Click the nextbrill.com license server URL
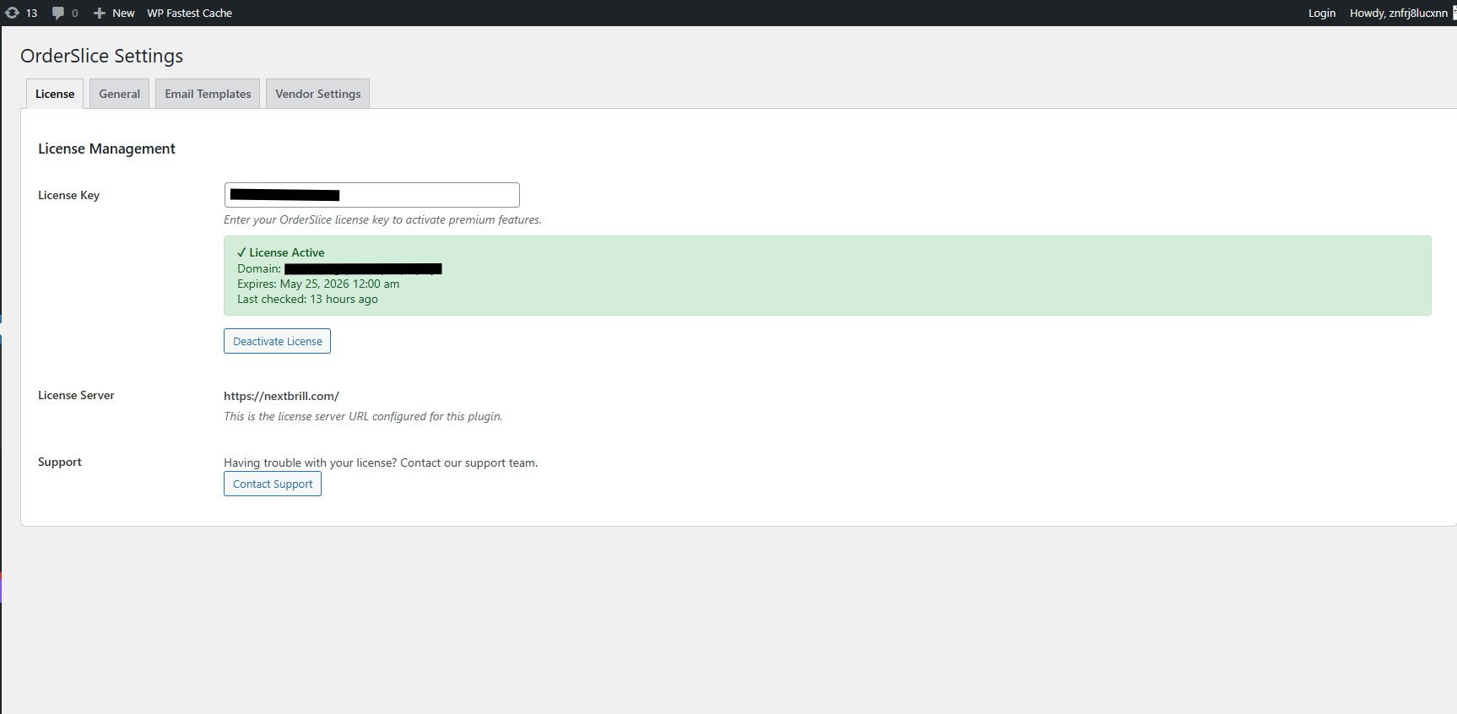Viewport: 1457px width, 714px height. tap(281, 396)
